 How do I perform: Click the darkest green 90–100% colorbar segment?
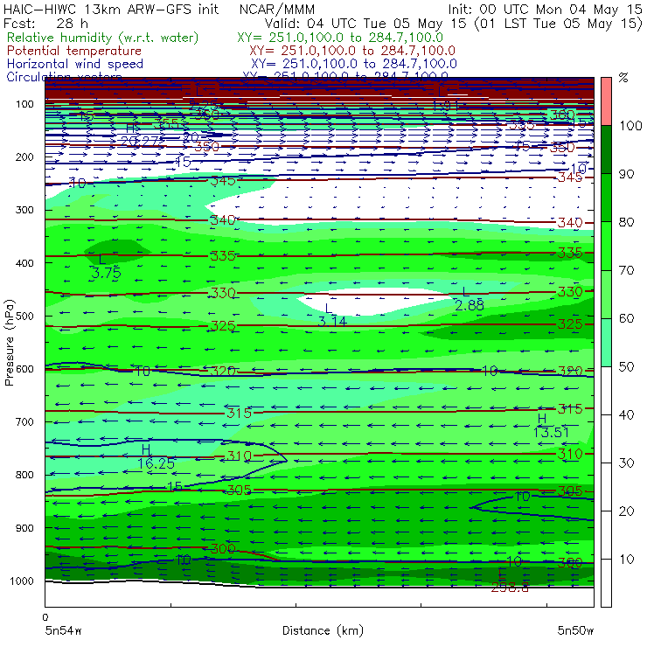tap(606, 150)
